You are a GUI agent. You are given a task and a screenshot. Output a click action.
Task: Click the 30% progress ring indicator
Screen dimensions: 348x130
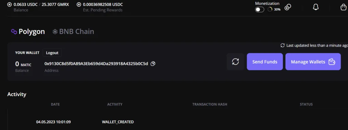tap(270, 10)
